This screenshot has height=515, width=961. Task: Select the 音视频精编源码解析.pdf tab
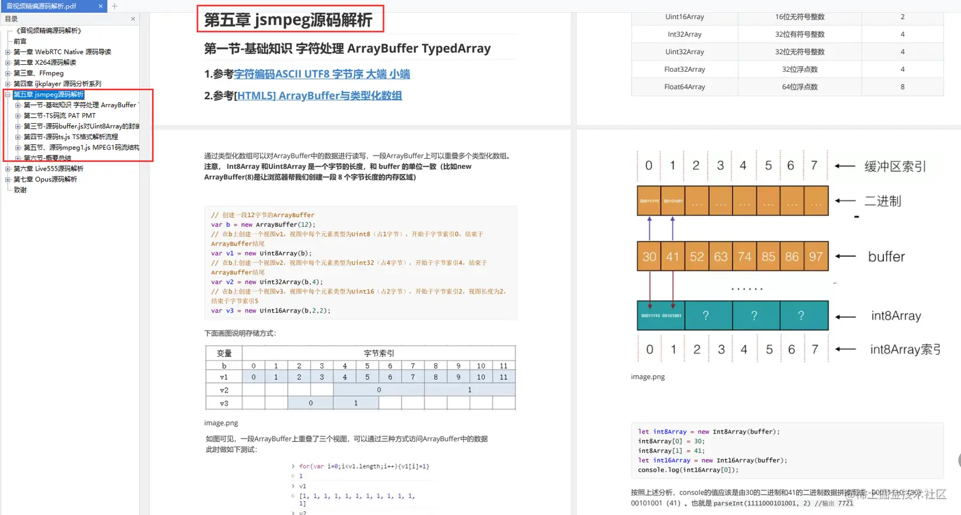pos(44,7)
